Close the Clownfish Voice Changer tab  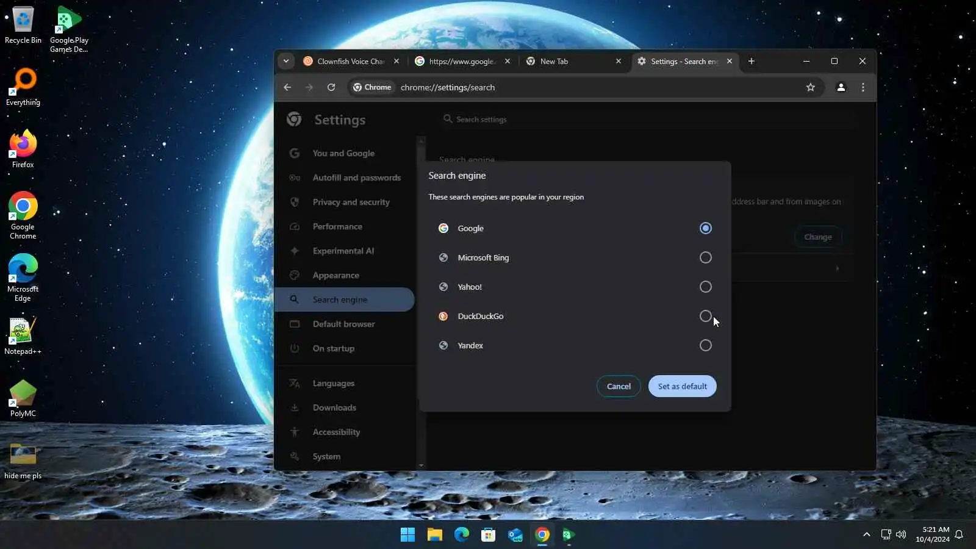tap(396, 61)
